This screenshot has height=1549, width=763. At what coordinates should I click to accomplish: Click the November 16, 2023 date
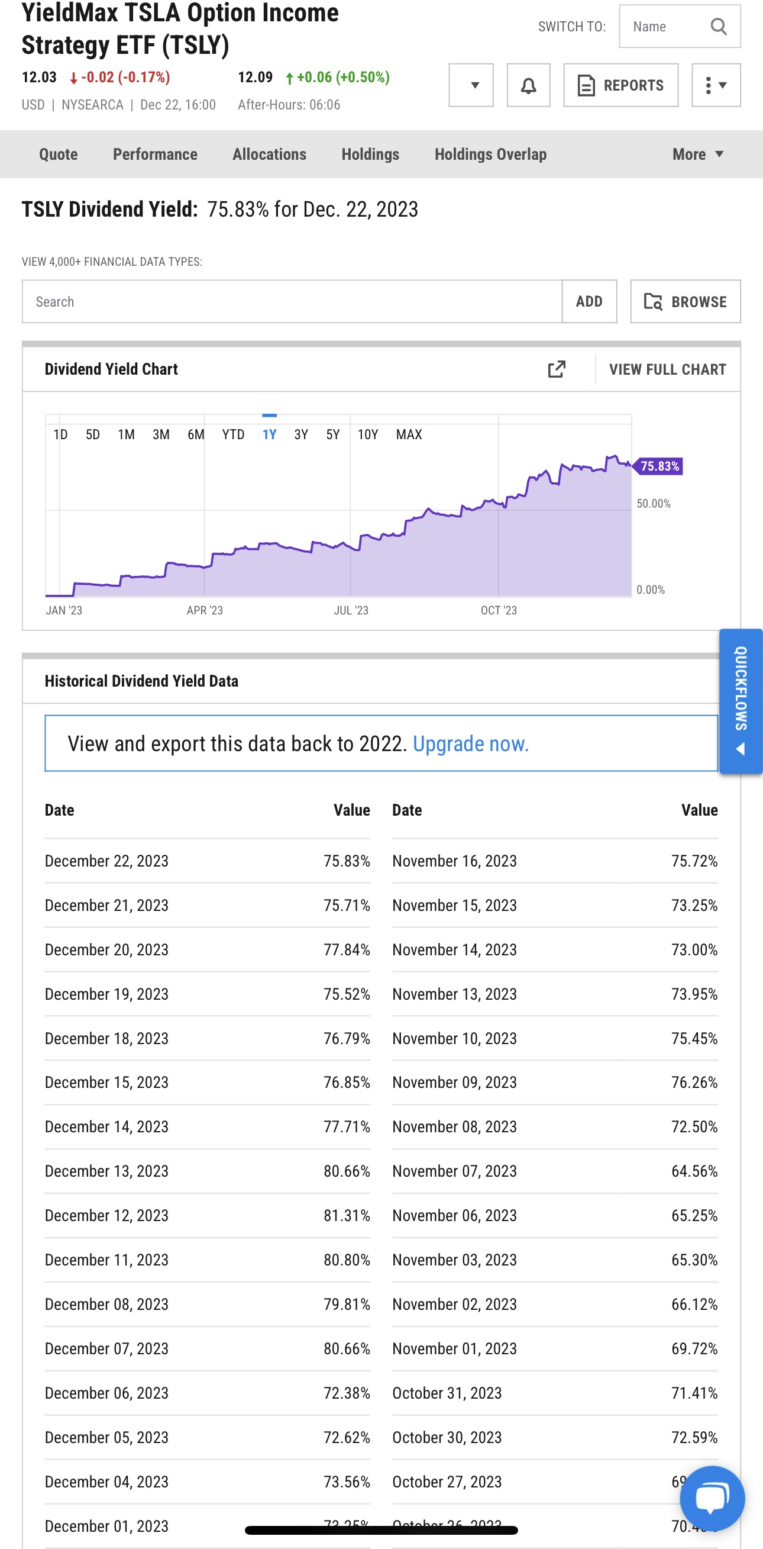tap(454, 862)
